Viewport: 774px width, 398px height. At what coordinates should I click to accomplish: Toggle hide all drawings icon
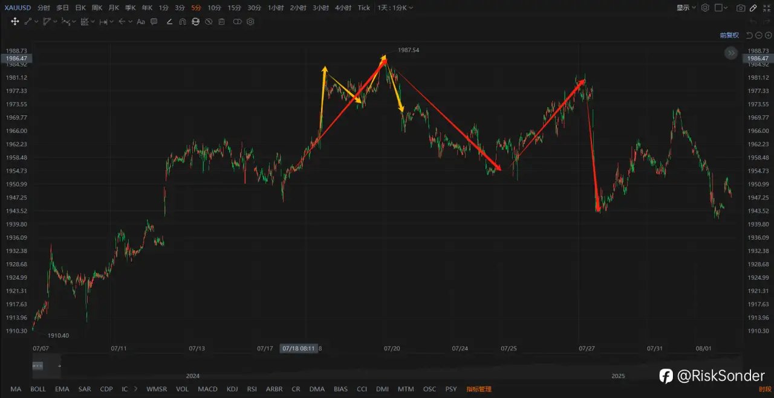209,21
